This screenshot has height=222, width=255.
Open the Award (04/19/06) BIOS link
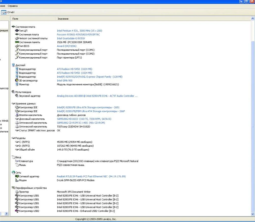(67, 46)
